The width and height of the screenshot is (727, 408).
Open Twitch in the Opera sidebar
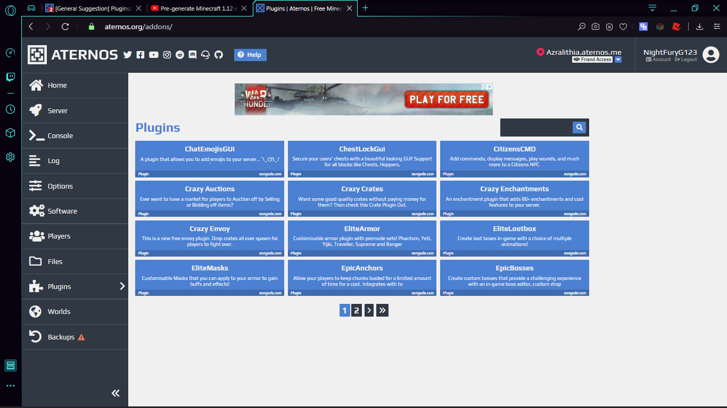(x=10, y=78)
